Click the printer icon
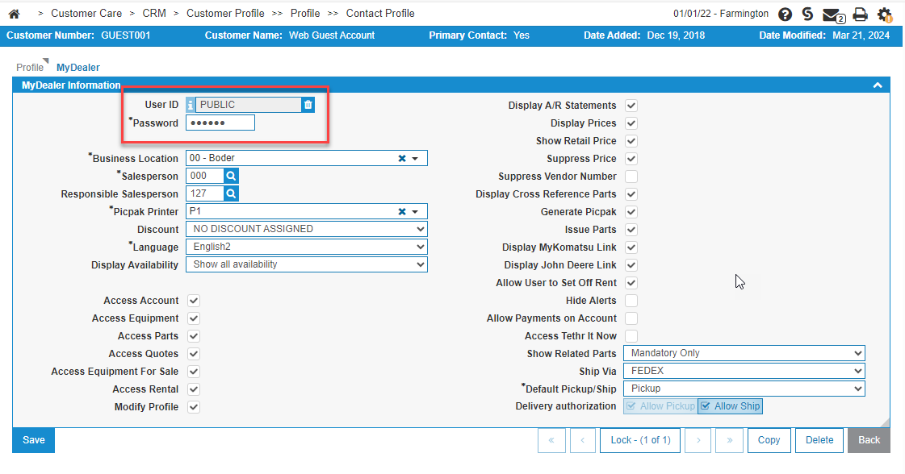905x474 pixels. (860, 15)
